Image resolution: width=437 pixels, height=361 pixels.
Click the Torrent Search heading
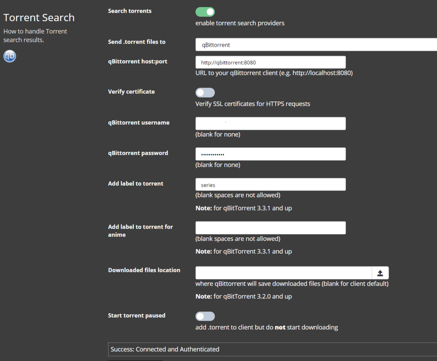point(39,18)
